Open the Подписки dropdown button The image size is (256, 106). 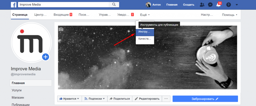pyautogui.click(x=94, y=99)
